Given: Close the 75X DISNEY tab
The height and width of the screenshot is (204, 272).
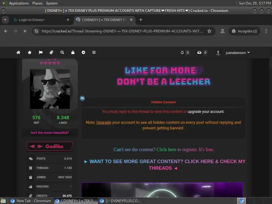Looking at the screenshot, I should pos(131,20).
